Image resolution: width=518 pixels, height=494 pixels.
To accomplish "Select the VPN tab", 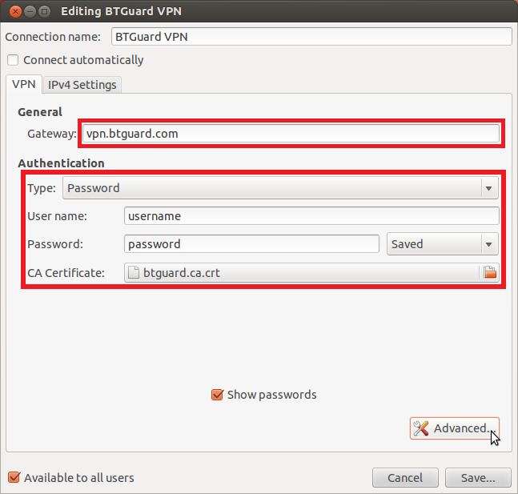I will (24, 85).
